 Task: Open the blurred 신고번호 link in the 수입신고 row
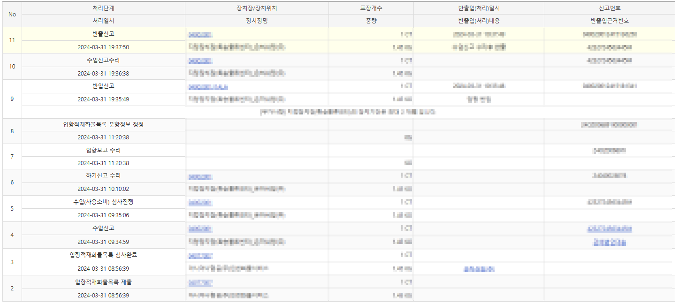[x=609, y=229]
